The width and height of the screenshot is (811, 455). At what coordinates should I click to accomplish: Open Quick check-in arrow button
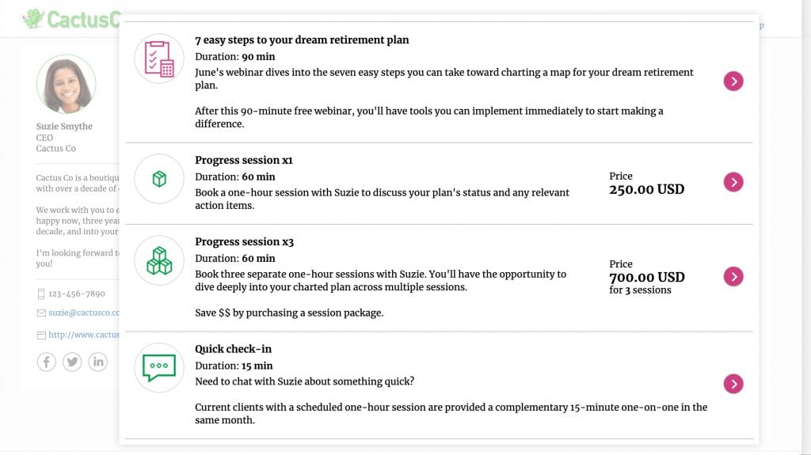click(733, 384)
